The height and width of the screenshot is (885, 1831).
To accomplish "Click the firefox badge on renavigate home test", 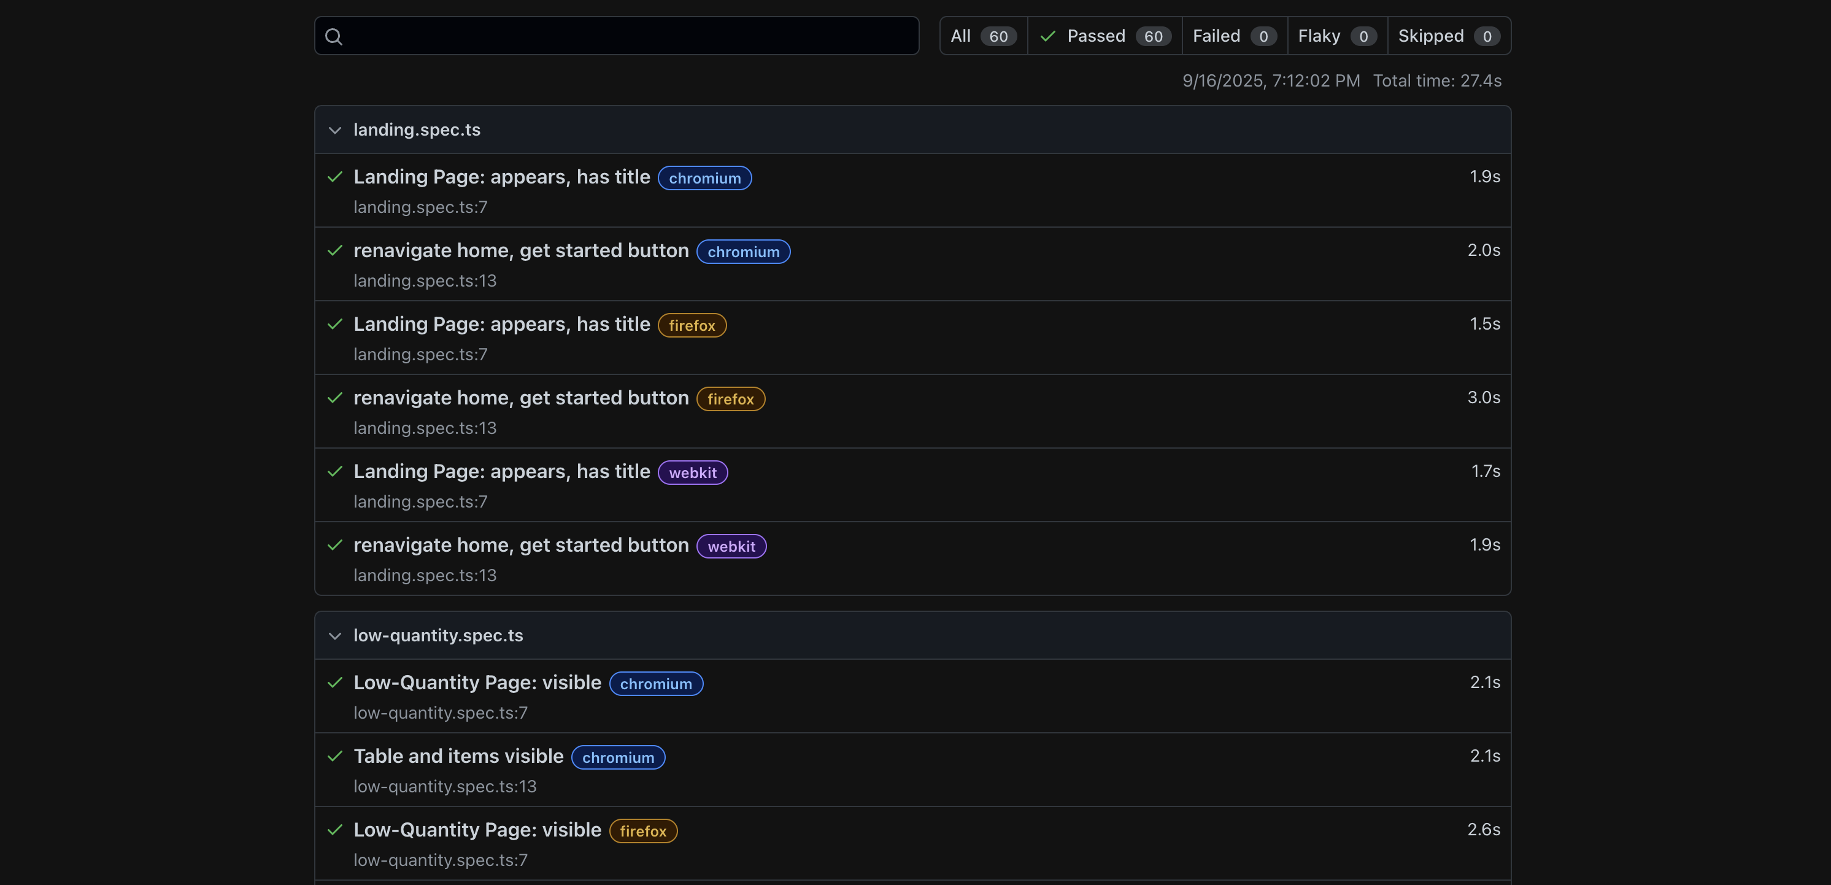I will click(730, 399).
